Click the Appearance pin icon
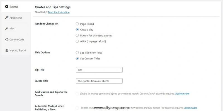This screenshot has height=111, width=223. click(x=7, y=17)
